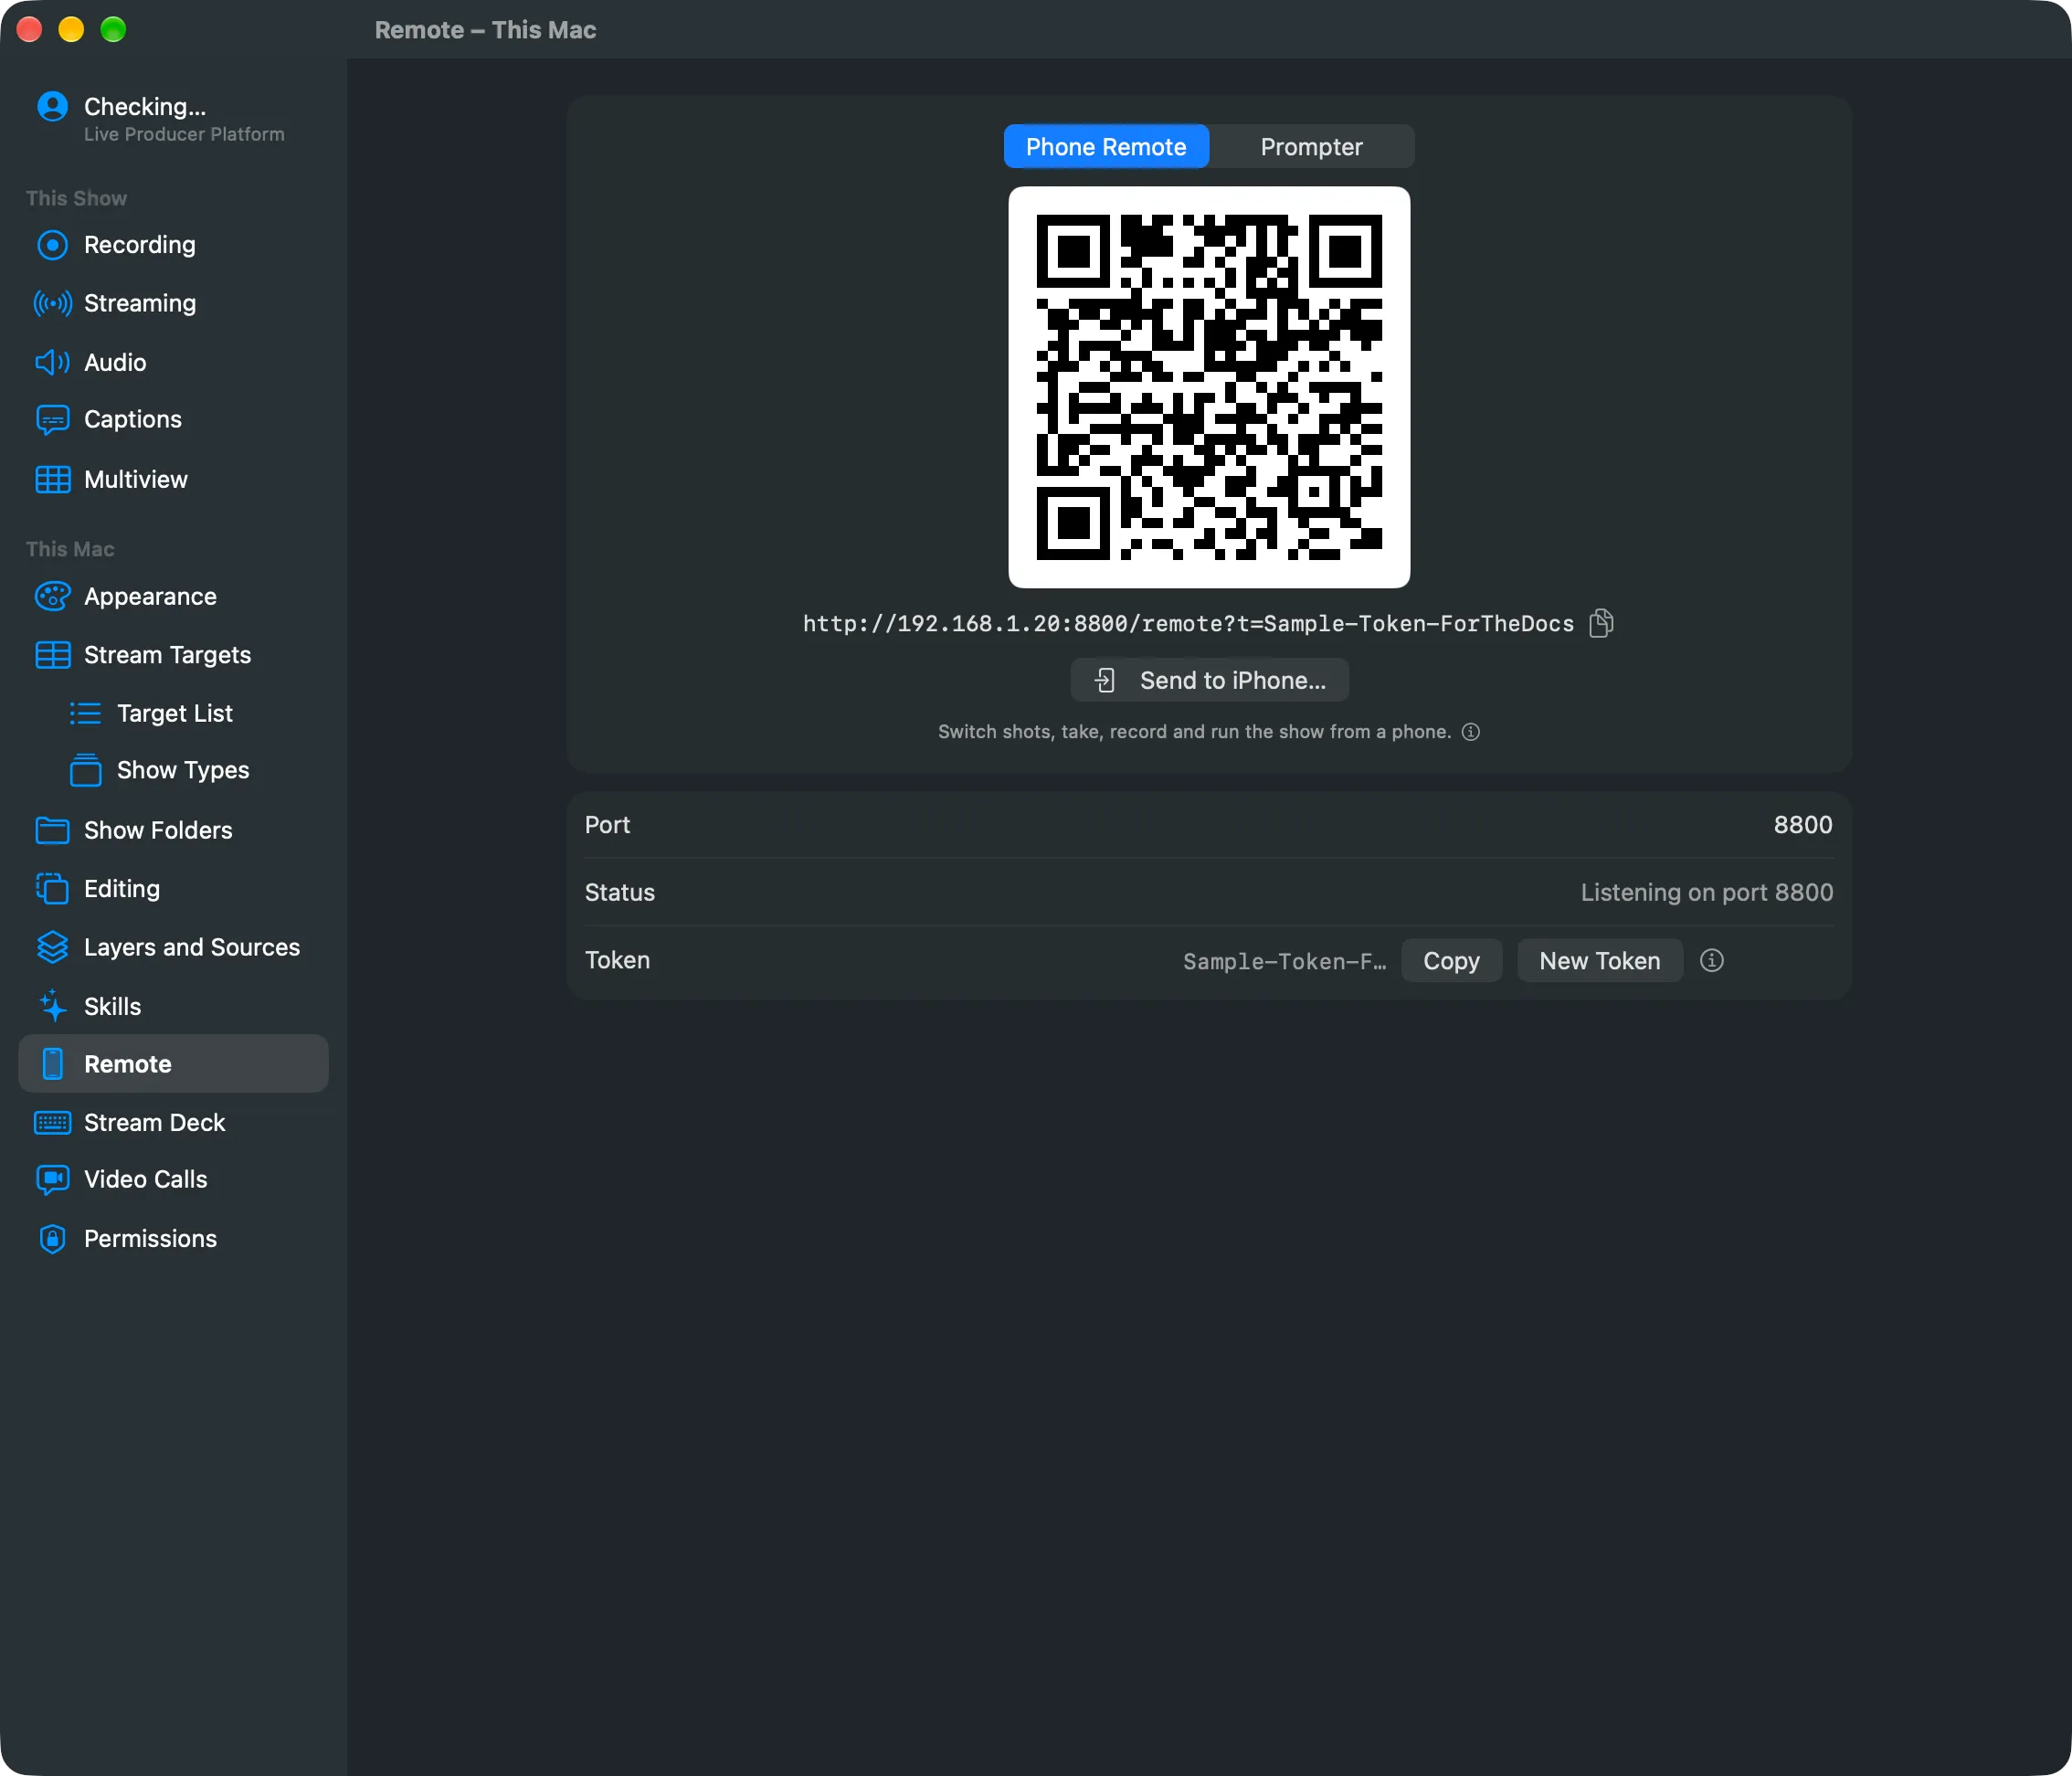Select the Editing icon in the sidebar
The width and height of the screenshot is (2072, 1776).
52,888
